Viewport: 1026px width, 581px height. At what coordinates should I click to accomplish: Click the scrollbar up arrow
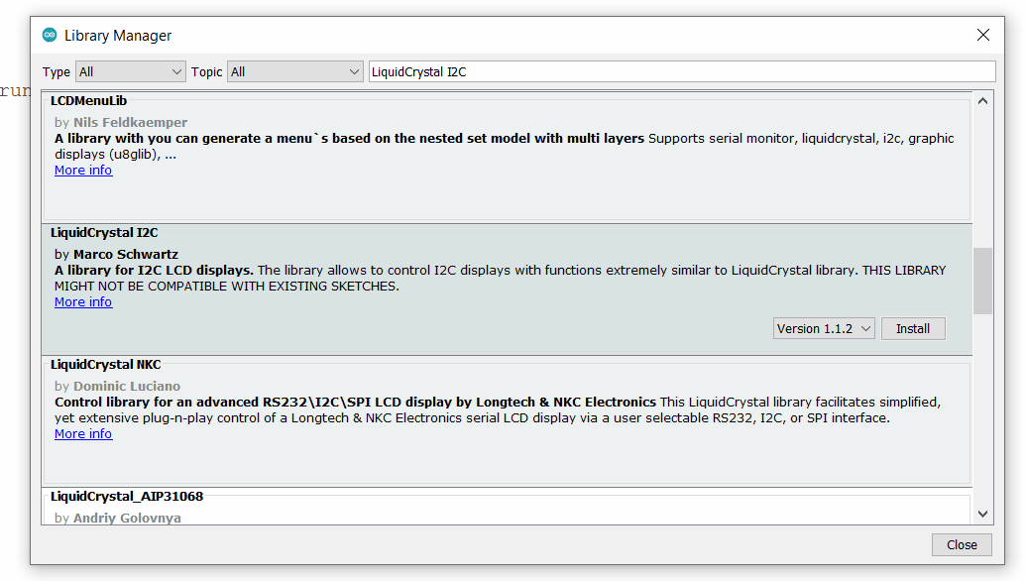pos(982,100)
